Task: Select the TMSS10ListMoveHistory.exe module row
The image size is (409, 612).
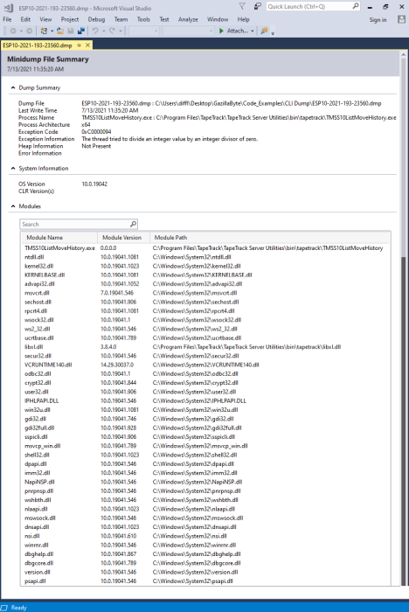Action: pyautogui.click(x=205, y=247)
